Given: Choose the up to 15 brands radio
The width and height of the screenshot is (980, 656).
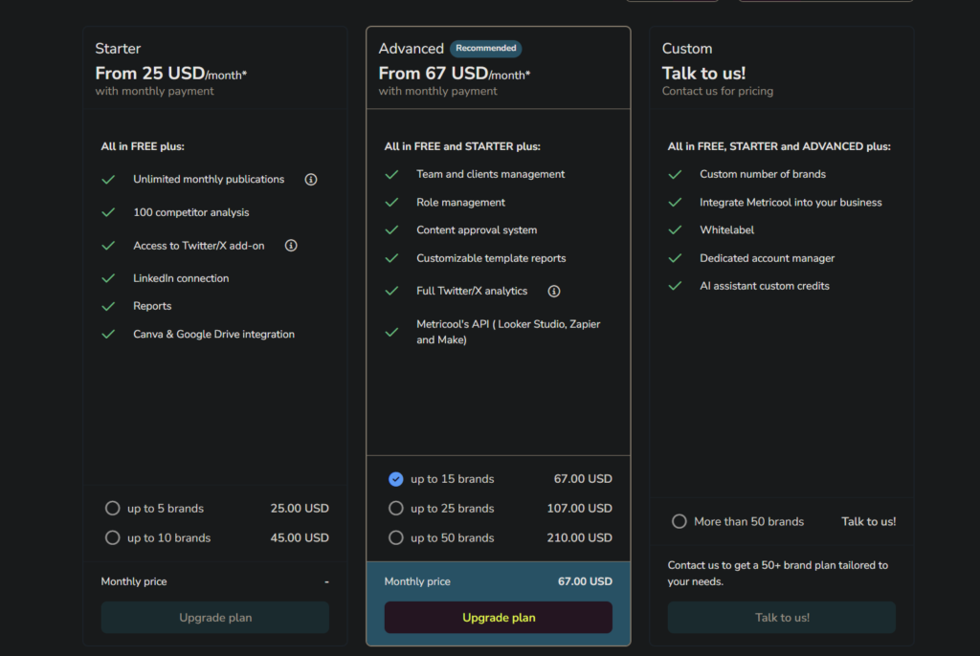Looking at the screenshot, I should (396, 479).
